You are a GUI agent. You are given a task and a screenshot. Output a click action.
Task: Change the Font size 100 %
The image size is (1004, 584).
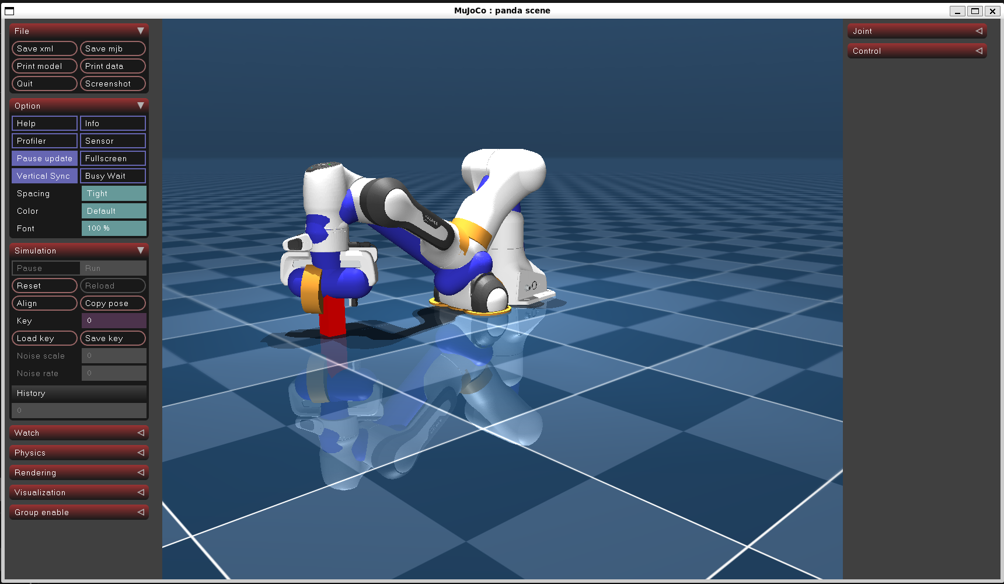point(114,228)
